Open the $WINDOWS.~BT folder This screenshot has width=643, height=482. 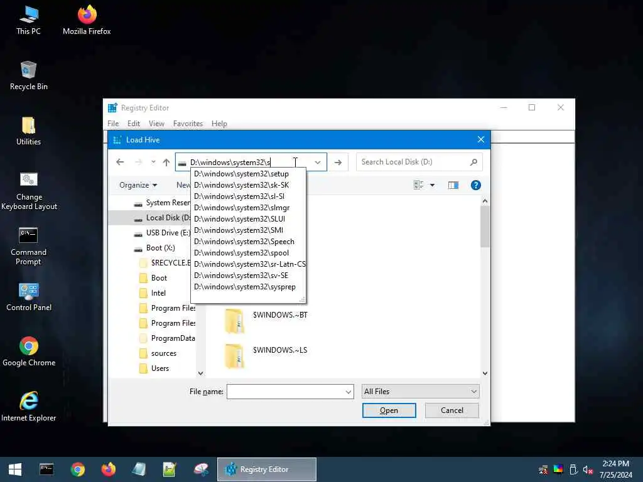point(266,319)
